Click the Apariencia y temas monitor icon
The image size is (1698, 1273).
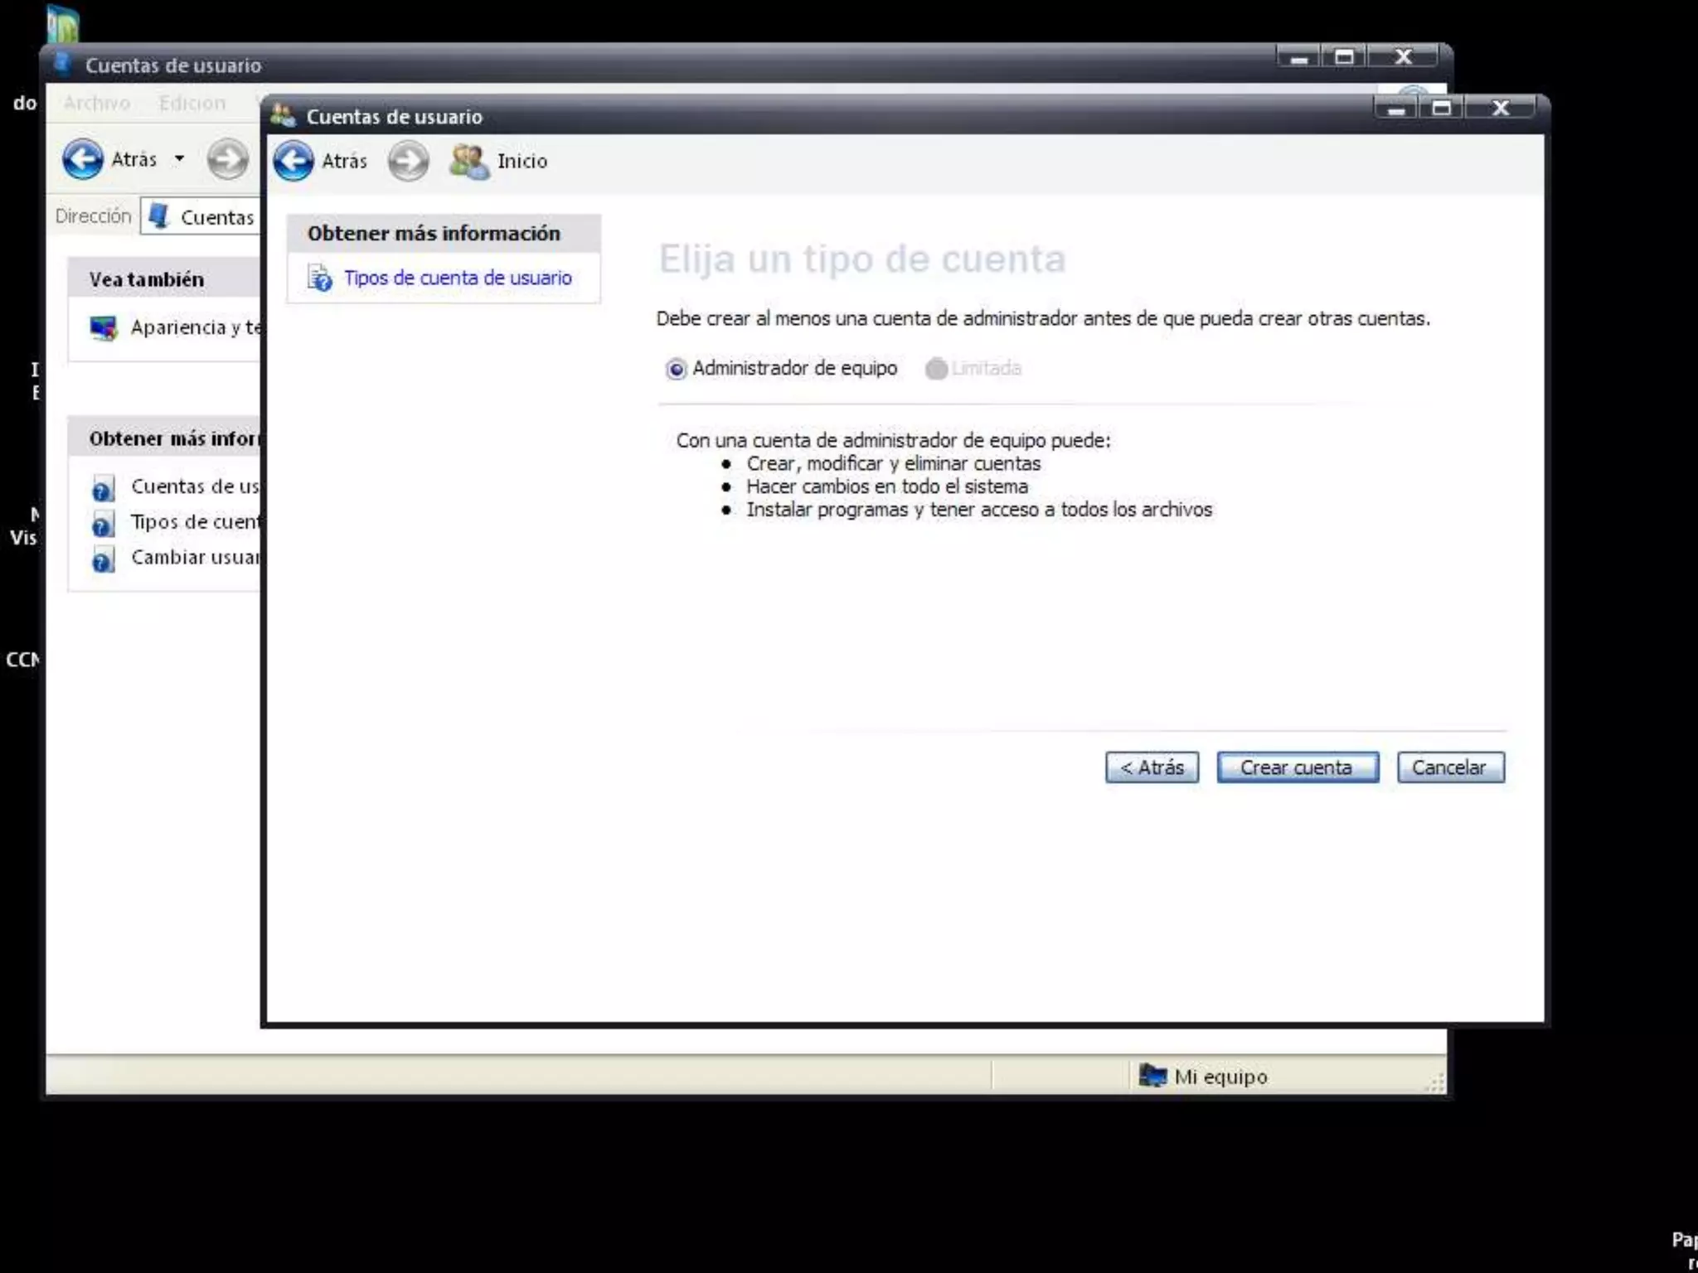104,328
